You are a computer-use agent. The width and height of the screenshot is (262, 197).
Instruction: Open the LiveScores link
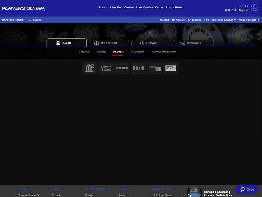pos(195,20)
